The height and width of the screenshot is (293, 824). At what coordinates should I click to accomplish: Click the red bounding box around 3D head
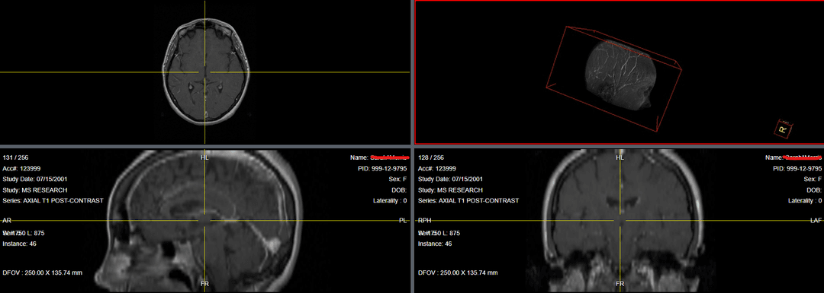click(613, 78)
